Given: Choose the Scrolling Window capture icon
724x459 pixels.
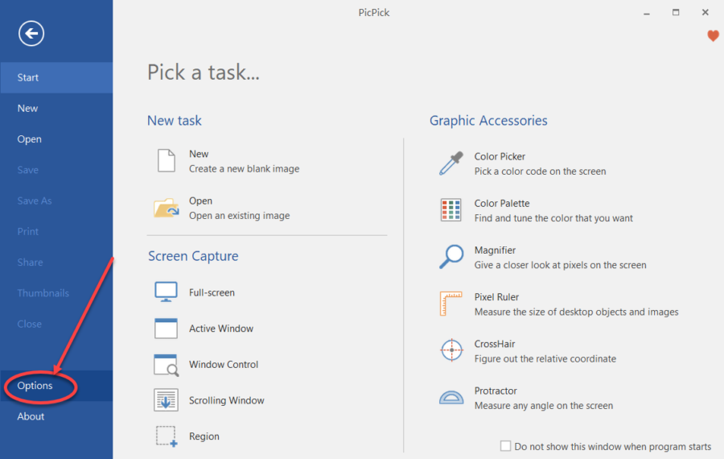Looking at the screenshot, I should tap(166, 400).
